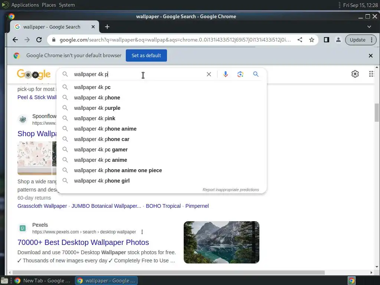Screen dimensions: 380x285
Task: Choose wallpaper 4k pc anime suggestion
Action: click(x=162, y=160)
